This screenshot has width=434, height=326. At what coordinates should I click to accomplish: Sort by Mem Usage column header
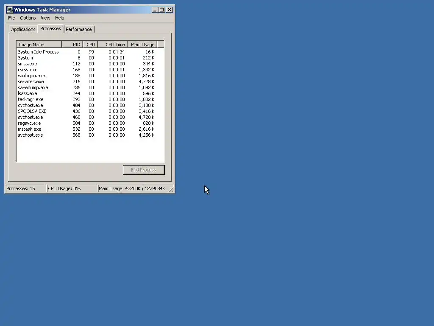[142, 45]
